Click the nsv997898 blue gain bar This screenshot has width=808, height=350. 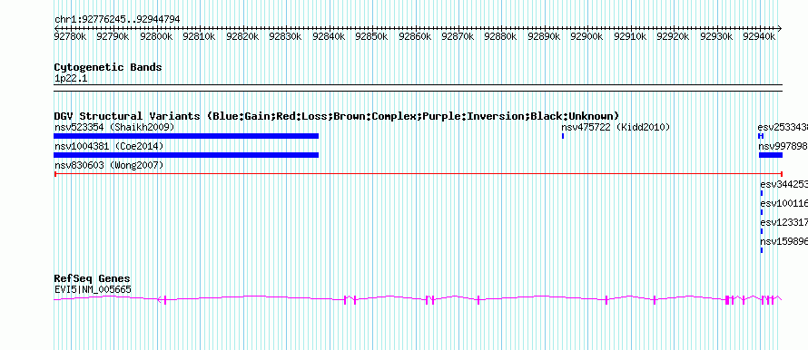(x=771, y=155)
